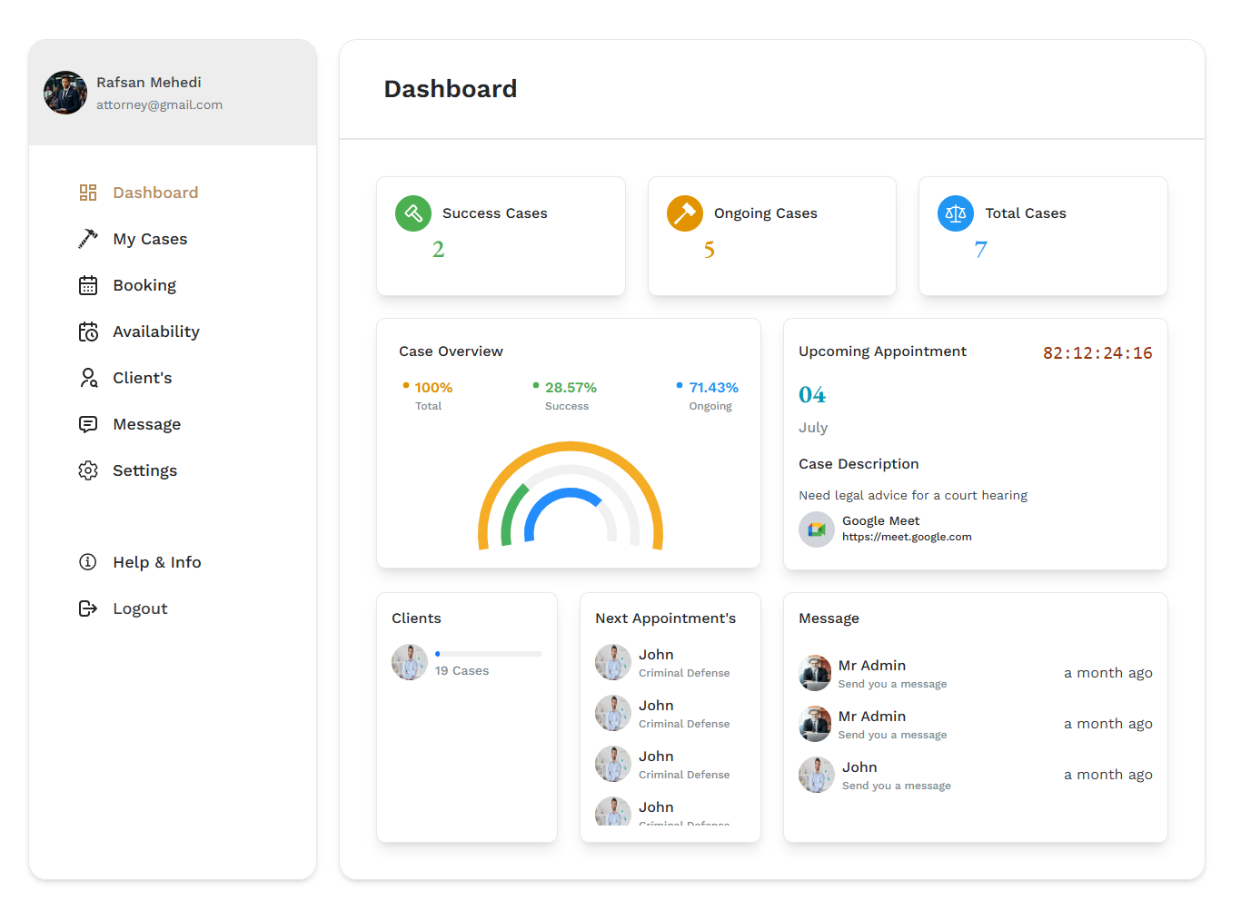
Task: Click the person-search icon beside Client's
Action: 88,378
